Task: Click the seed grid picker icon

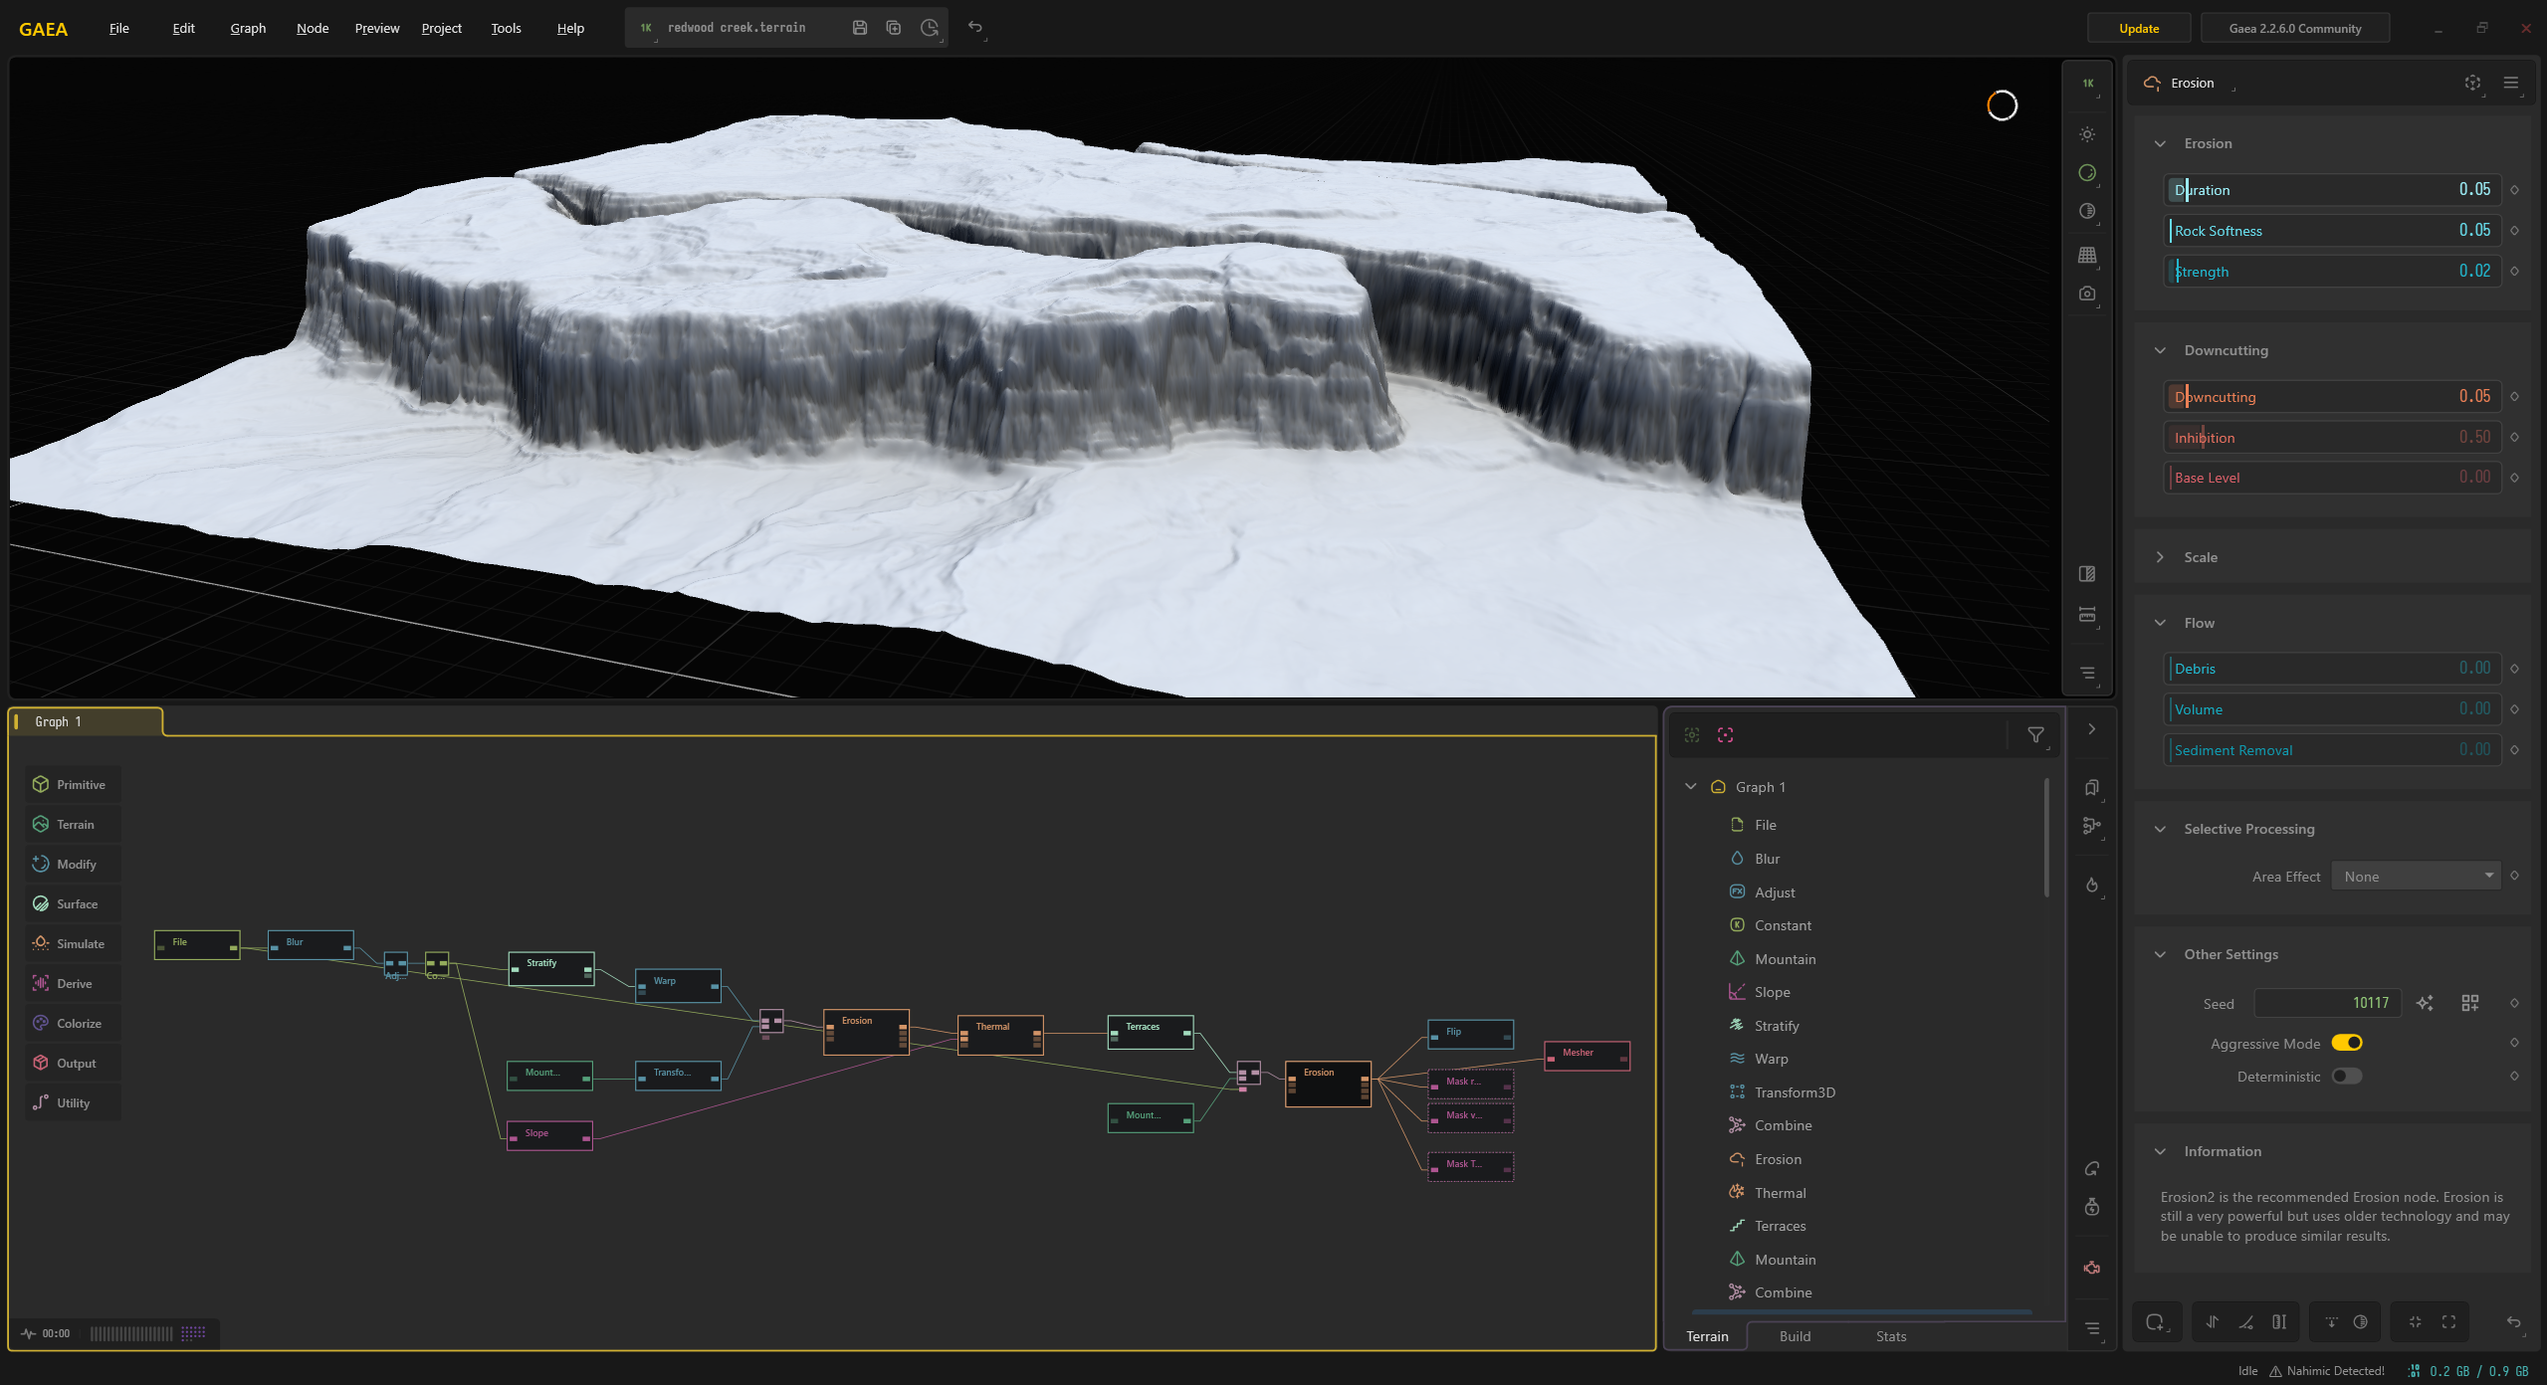Action: [2470, 1003]
